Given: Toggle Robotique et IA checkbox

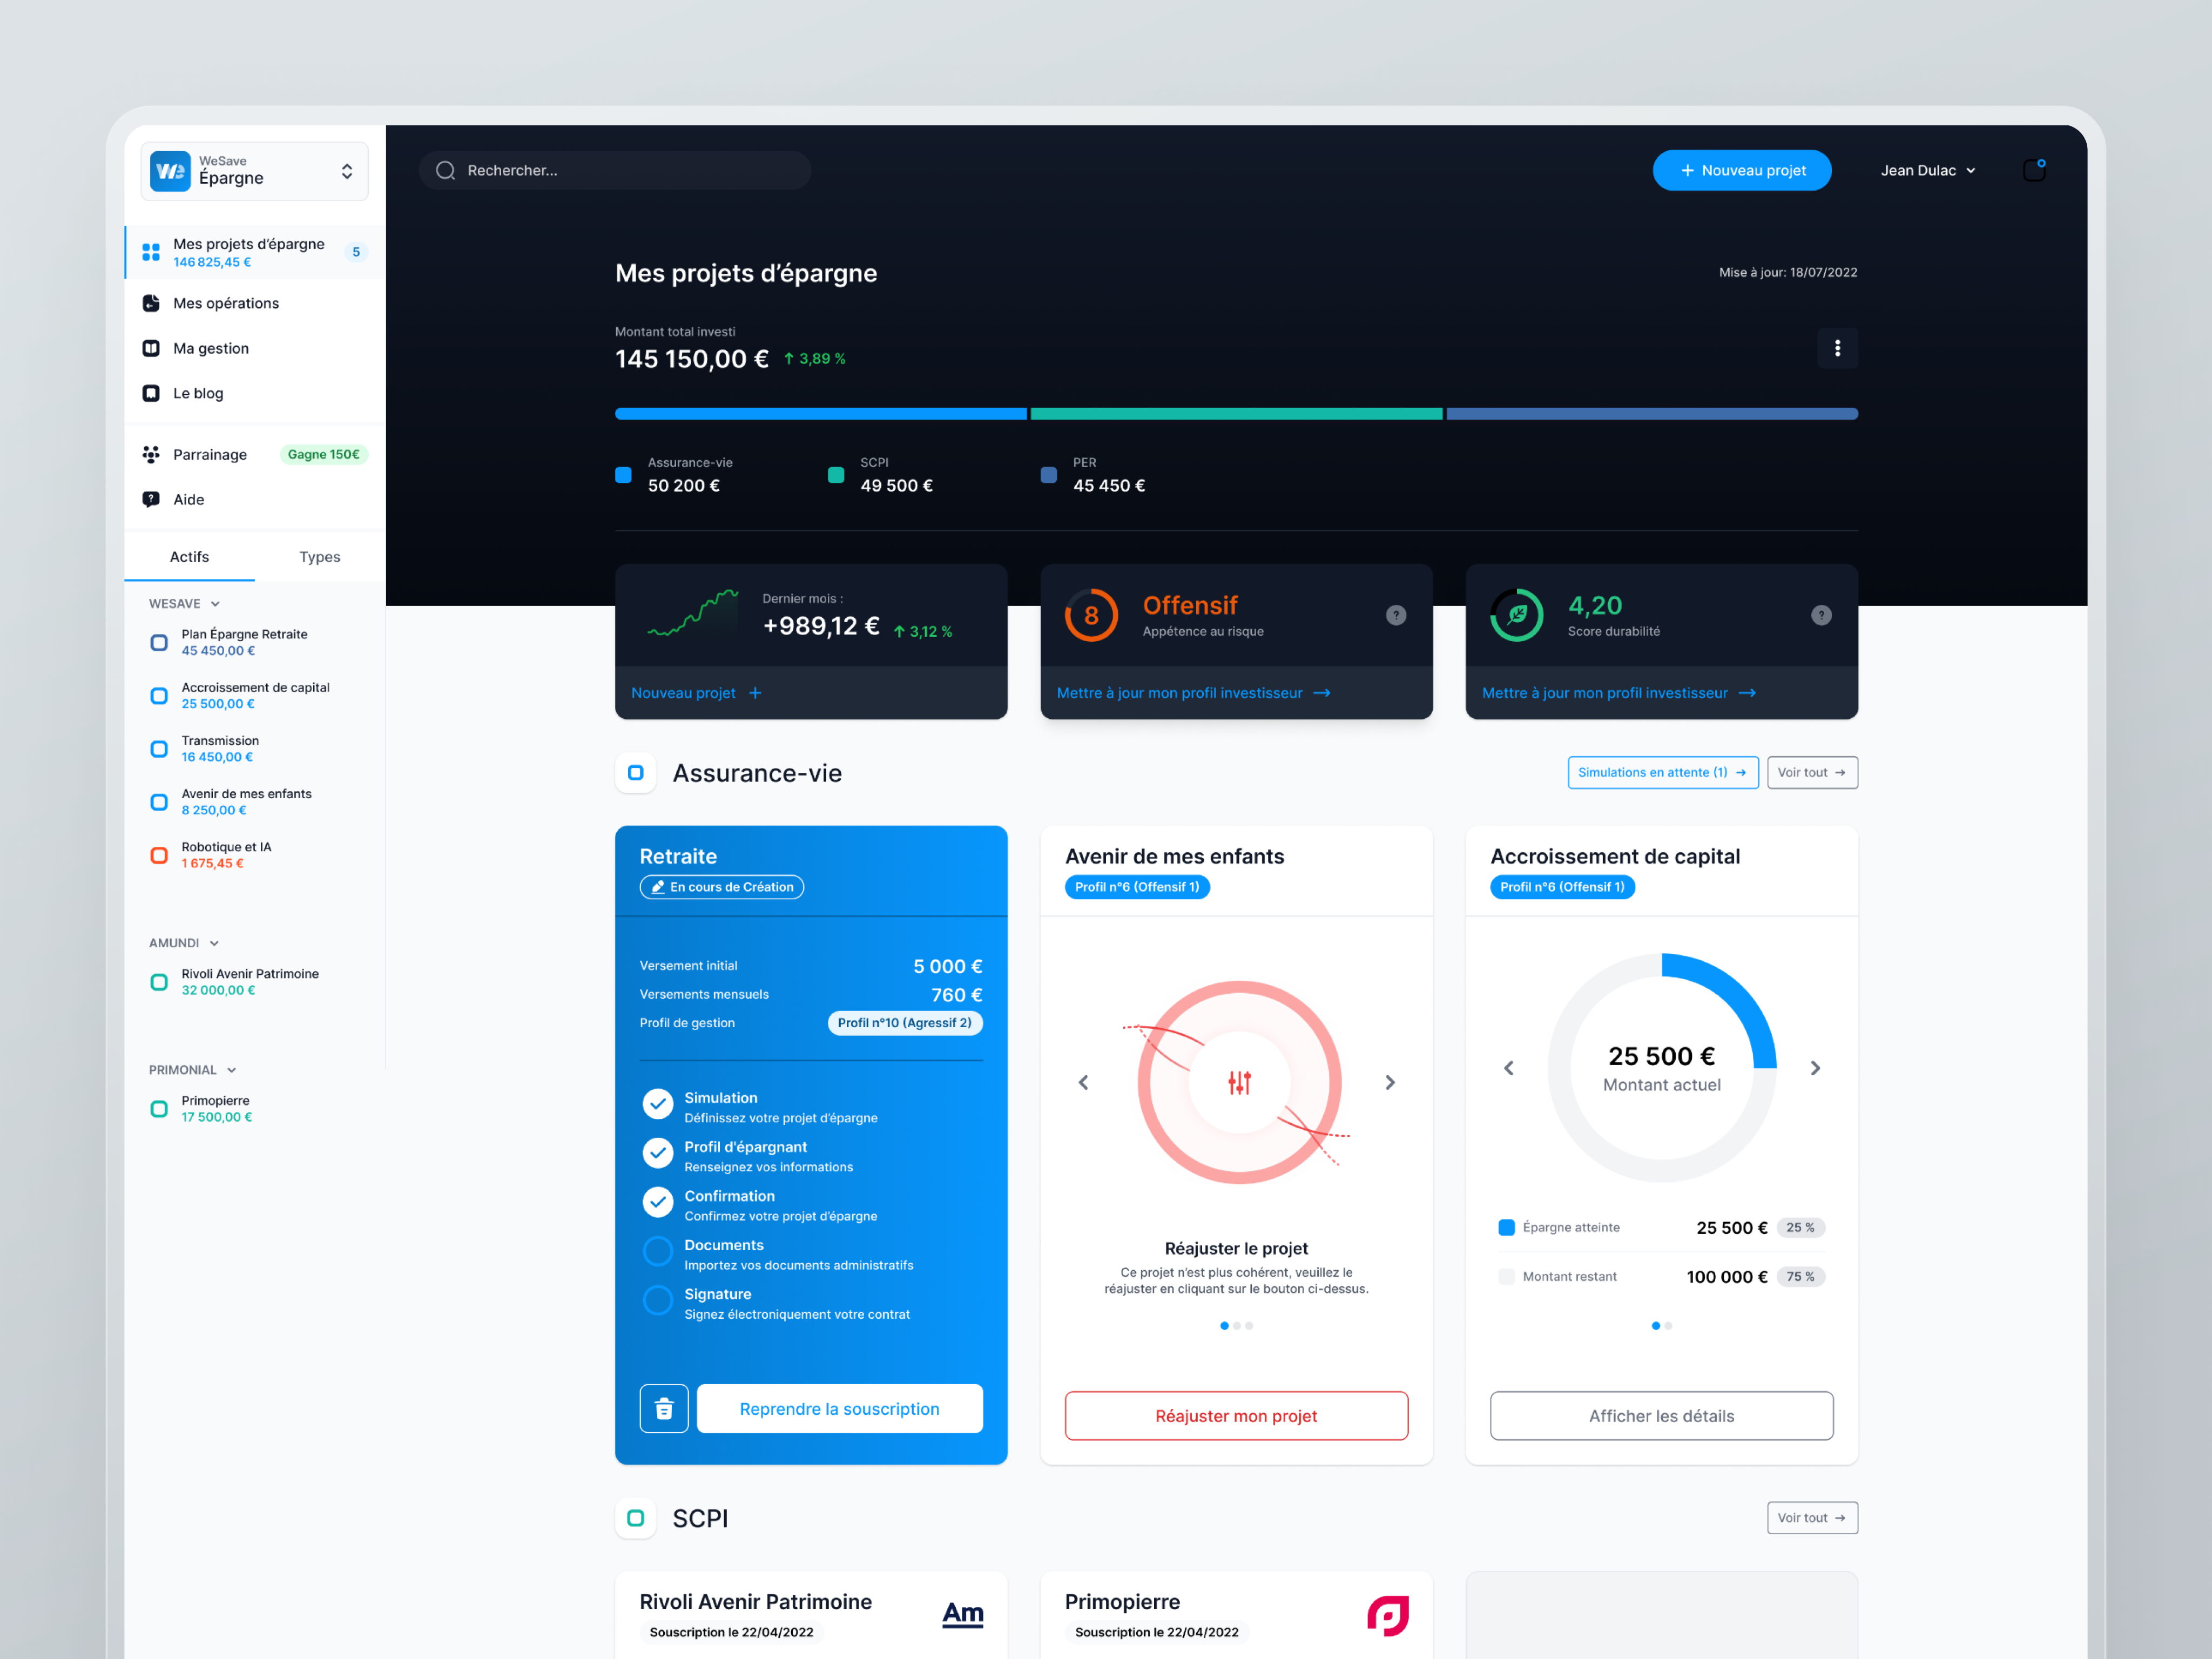Looking at the screenshot, I should [x=159, y=855].
